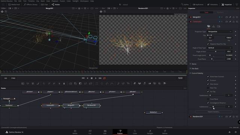Open the Spline editor button

point(184,4)
